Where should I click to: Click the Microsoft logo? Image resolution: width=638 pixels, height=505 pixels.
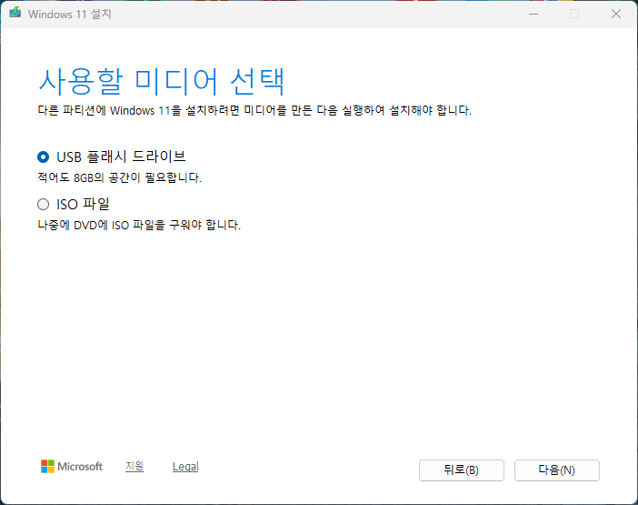72,466
